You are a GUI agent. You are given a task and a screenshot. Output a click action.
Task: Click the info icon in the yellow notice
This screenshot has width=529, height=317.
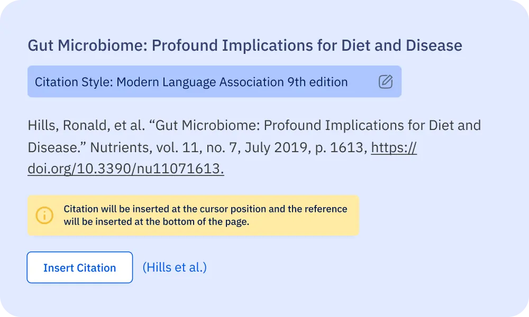[x=44, y=215]
